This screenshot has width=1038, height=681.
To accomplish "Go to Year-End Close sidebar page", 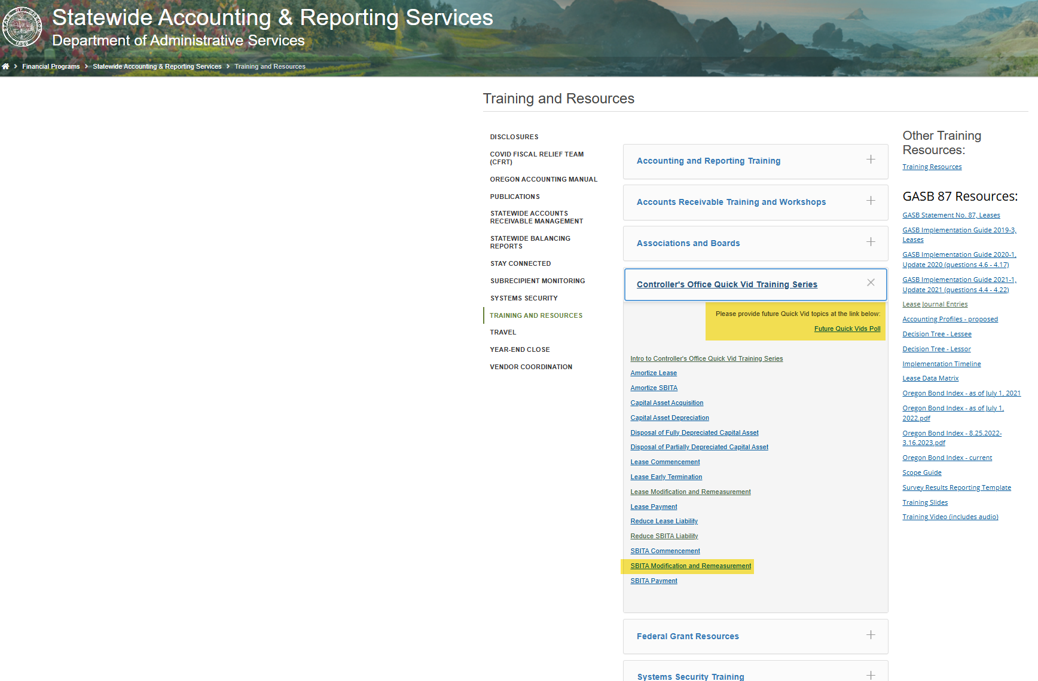I will coord(520,349).
